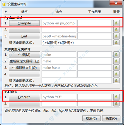Click the Lint label button
This screenshot has width=124, height=125.
24,36
